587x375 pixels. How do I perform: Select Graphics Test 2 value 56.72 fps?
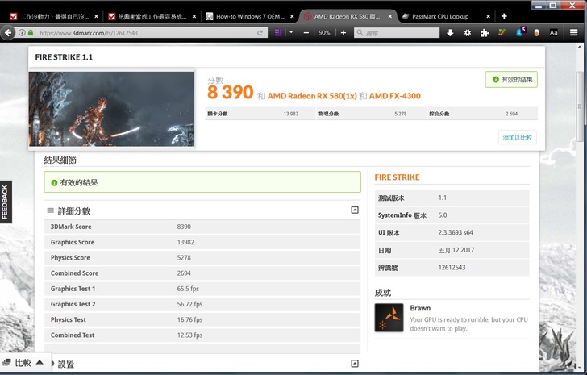189,304
